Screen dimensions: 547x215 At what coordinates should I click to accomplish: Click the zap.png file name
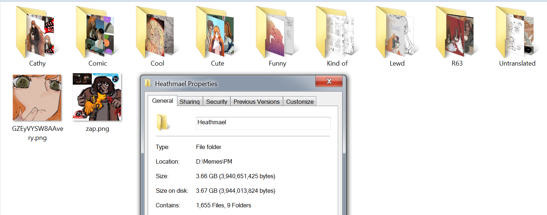97,129
